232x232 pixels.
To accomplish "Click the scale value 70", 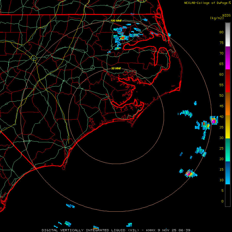I will pyautogui.click(x=221, y=53).
